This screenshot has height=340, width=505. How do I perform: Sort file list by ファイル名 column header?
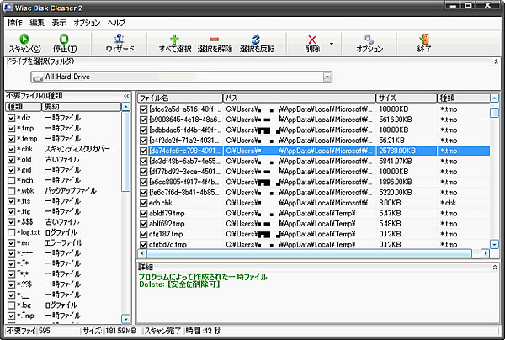point(178,98)
